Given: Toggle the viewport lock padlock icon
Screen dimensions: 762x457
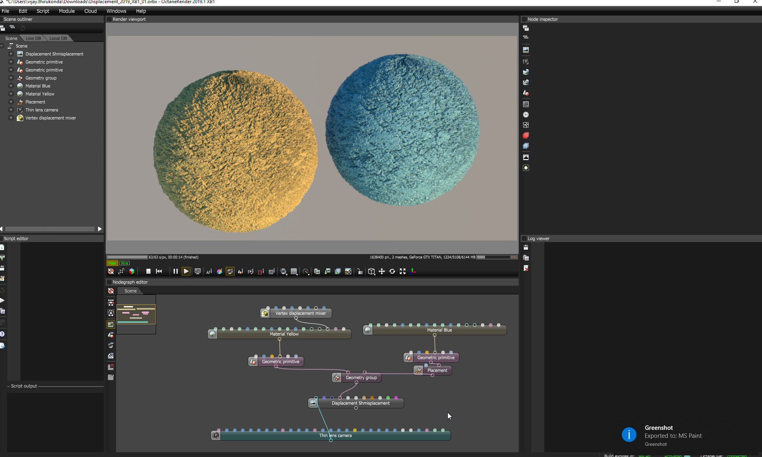Looking at the screenshot, I should tap(360, 272).
